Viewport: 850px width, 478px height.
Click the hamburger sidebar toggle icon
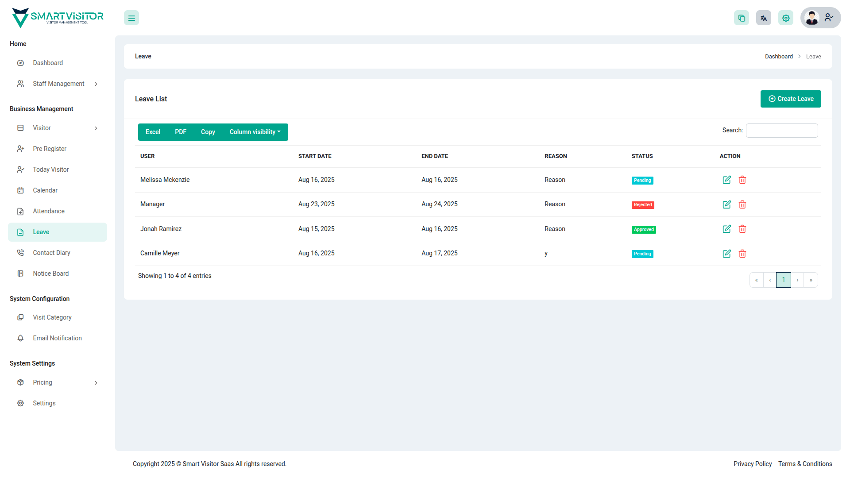[x=131, y=18]
